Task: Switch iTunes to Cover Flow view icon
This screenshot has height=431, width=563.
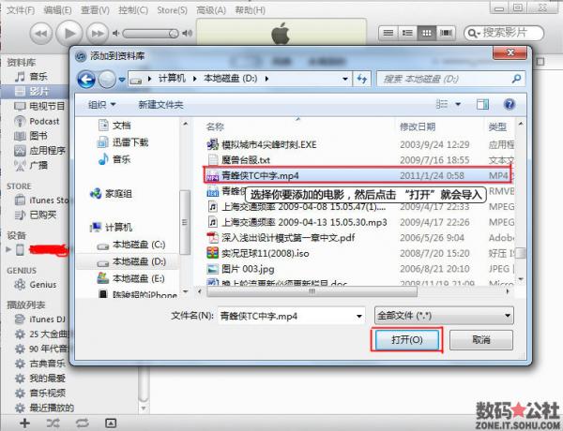Action: click(446, 33)
